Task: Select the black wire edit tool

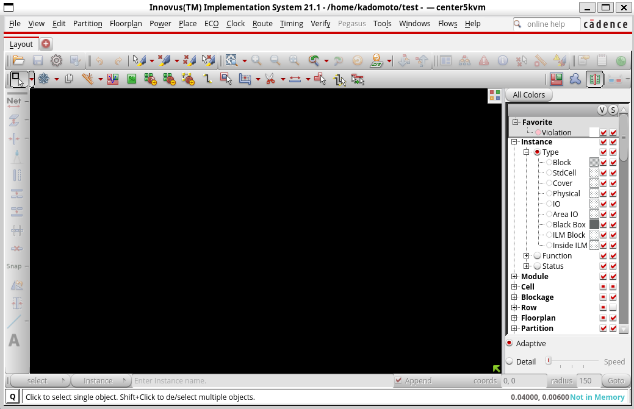Action: [x=207, y=79]
